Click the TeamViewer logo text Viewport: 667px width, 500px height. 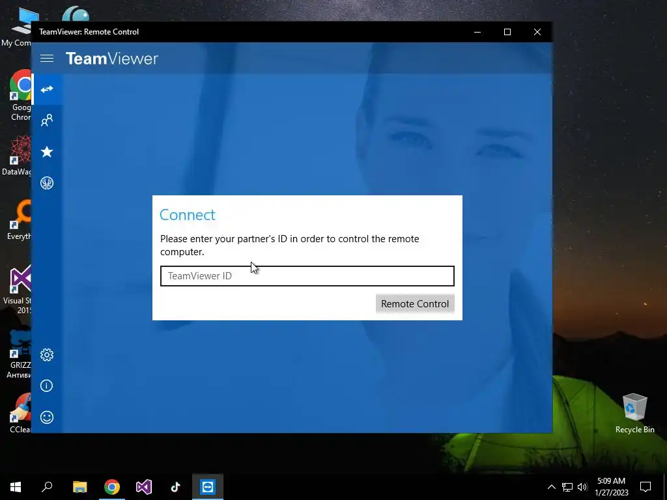coord(112,58)
